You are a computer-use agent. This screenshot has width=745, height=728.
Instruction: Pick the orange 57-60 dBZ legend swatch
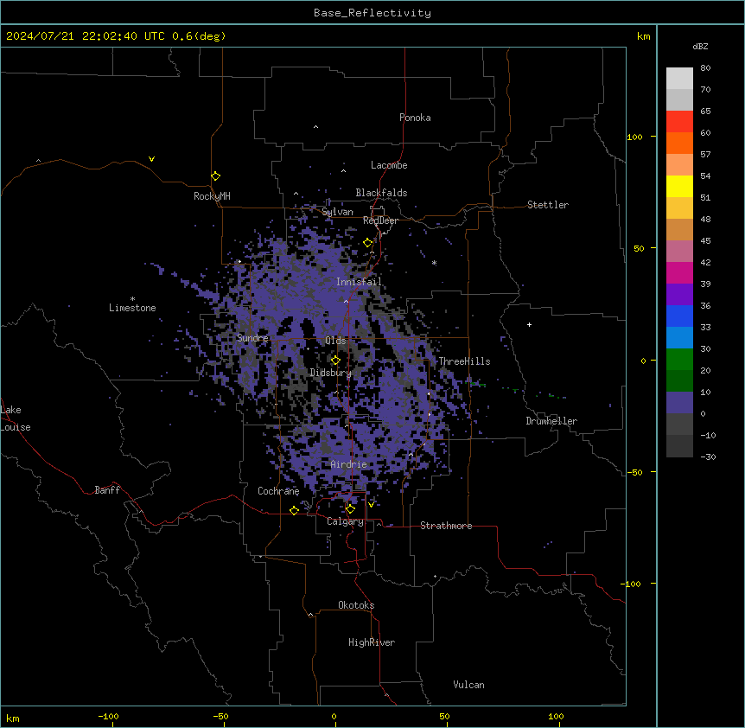tap(679, 143)
